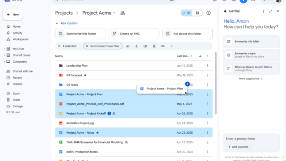Open more options for Q3 Ideas

(x=208, y=85)
